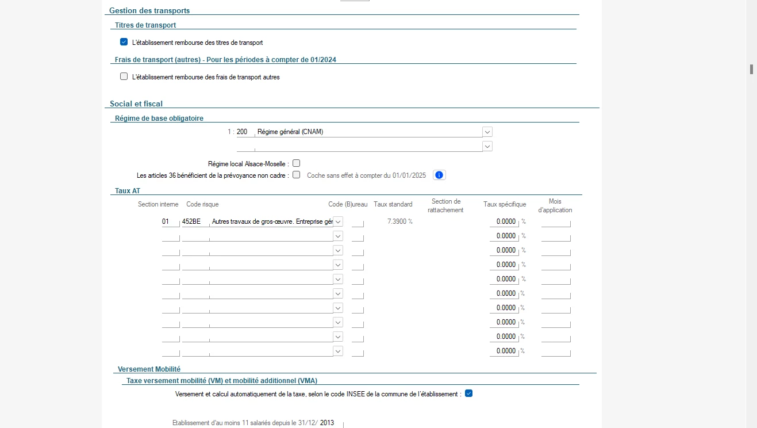Expand the third Taux AT row's code risque dropdown
Image resolution: width=757 pixels, height=428 pixels.
(x=338, y=250)
